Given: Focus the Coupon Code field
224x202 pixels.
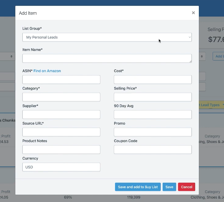Looking at the screenshot, I should pyautogui.click(x=153, y=150).
